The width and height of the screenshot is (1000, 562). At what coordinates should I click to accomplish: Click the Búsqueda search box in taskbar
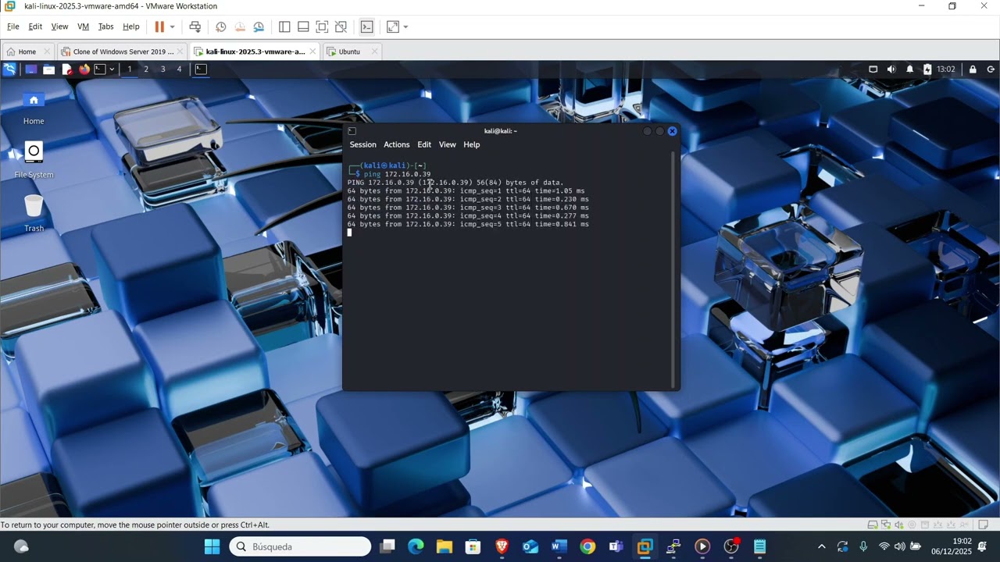click(x=300, y=546)
